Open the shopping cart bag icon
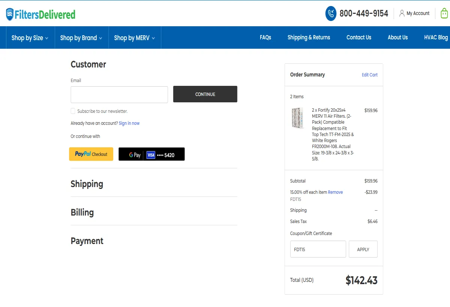Screen dimensions: 450x307 pyautogui.click(x=444, y=13)
